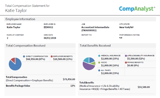The image size is (160, 98).
Task: Click the purple Life & Disability Insurance dot
Action: point(126,56)
